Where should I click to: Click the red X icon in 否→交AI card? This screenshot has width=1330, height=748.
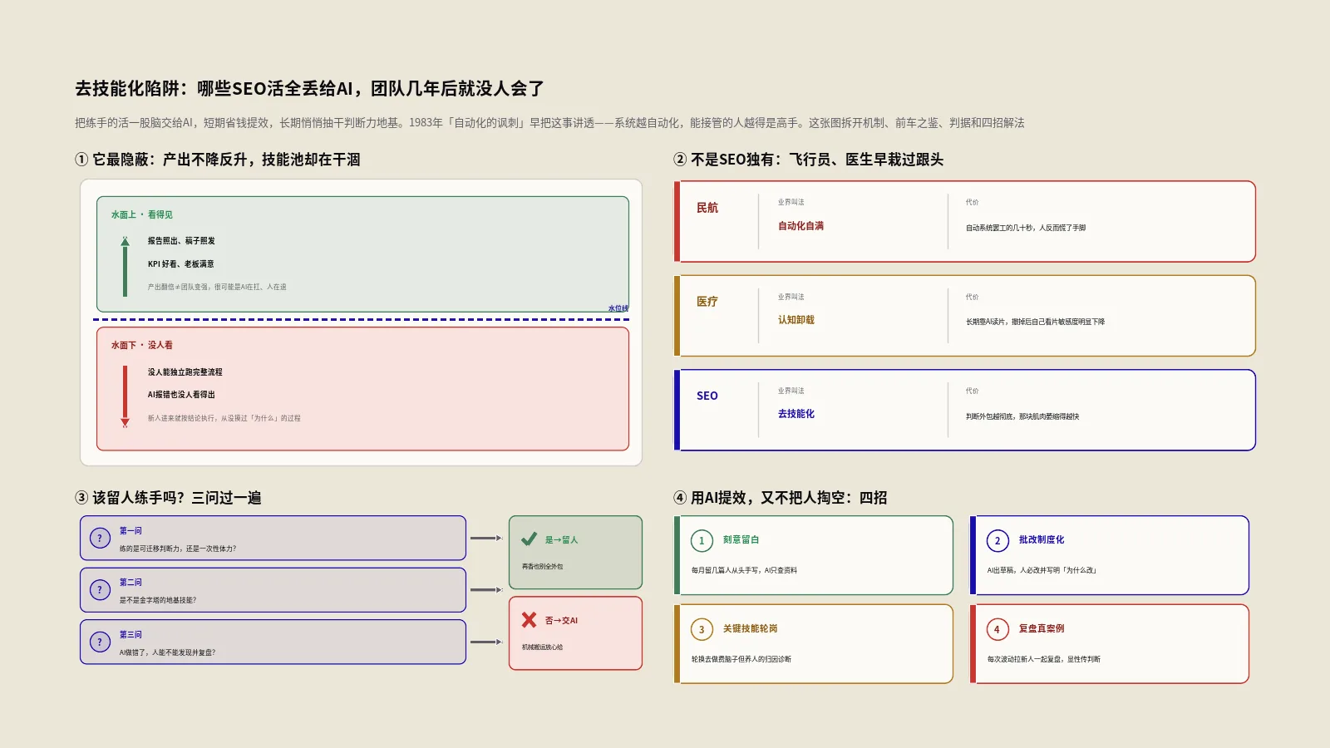tap(529, 620)
